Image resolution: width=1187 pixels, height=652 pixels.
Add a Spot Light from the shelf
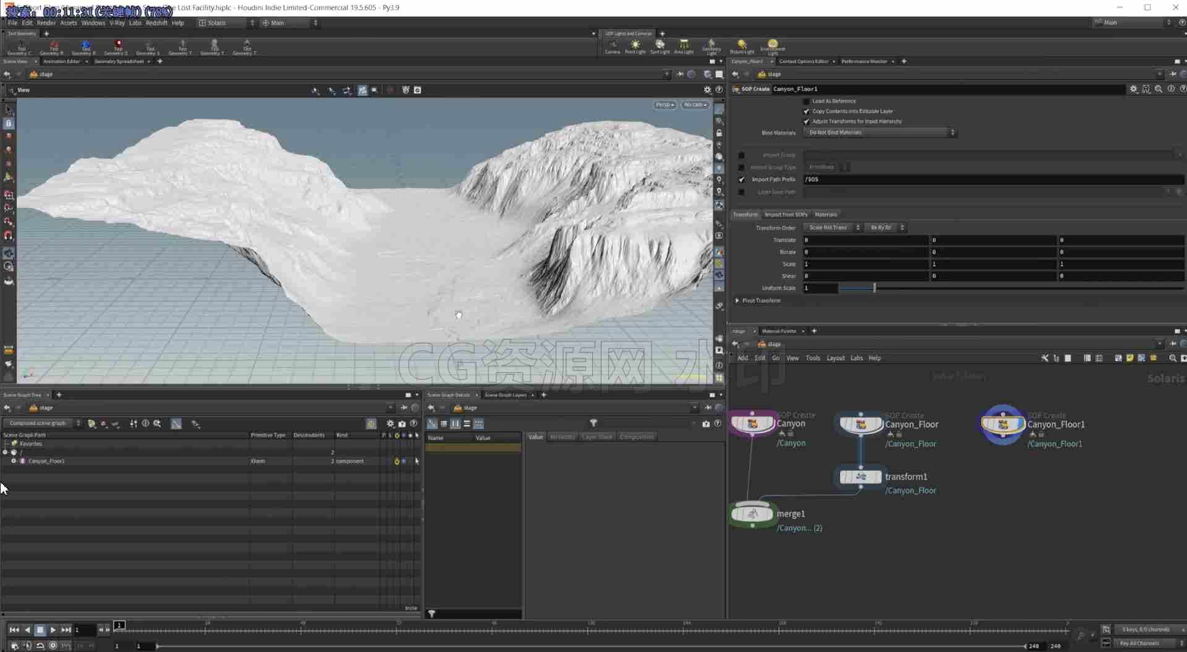pyautogui.click(x=660, y=46)
